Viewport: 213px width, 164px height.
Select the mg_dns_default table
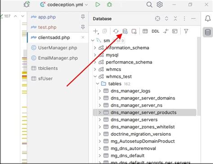(128, 155)
